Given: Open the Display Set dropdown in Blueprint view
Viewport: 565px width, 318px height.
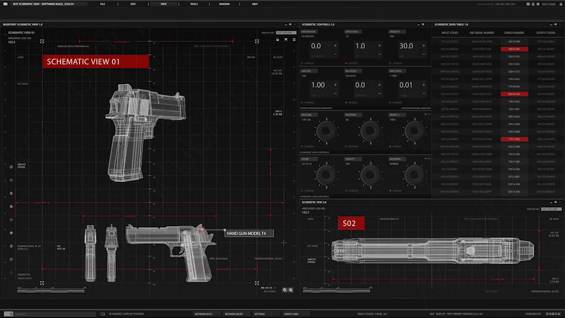Looking at the screenshot, I should pos(286,32).
